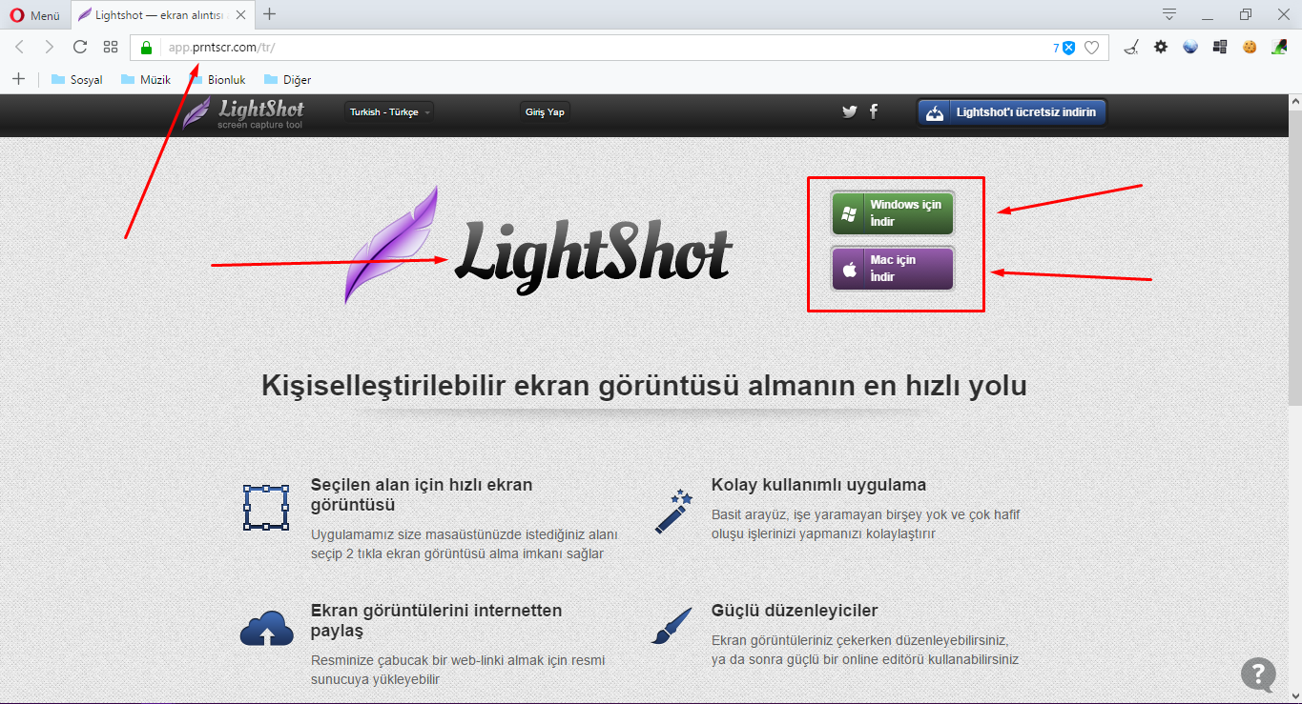
Task: Click the green padlock security icon
Action: click(146, 48)
